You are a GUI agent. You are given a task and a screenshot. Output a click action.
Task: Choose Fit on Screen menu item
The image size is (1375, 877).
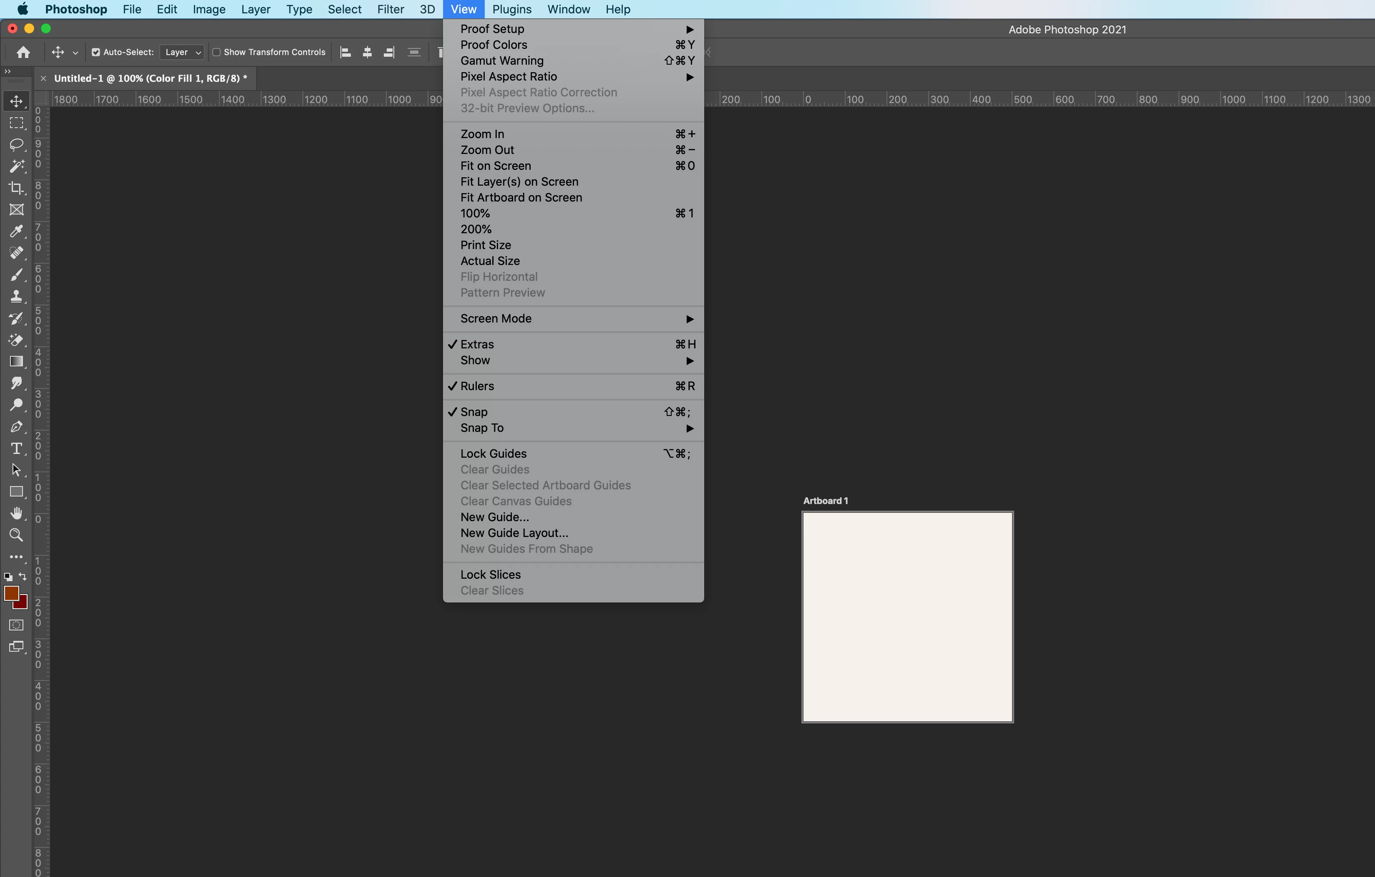pyautogui.click(x=495, y=166)
